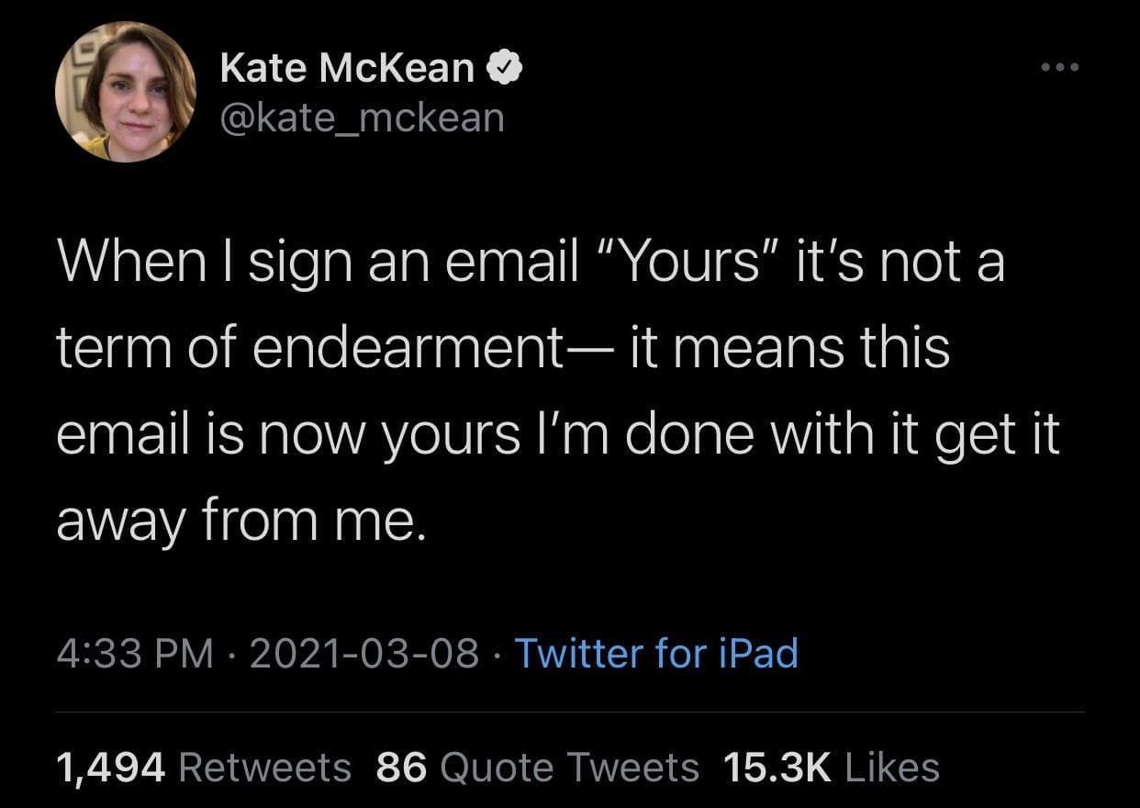Click the phrase "it means this"
This screenshot has width=1140, height=808.
tap(789, 349)
